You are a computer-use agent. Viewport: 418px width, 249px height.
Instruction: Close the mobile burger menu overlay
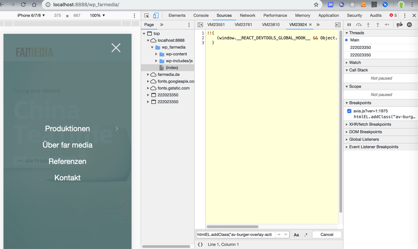(116, 47)
